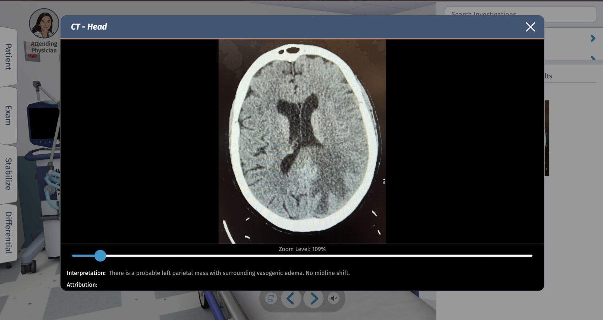Click the zoomed CT head scan image
603x320 pixels.
[x=301, y=141]
